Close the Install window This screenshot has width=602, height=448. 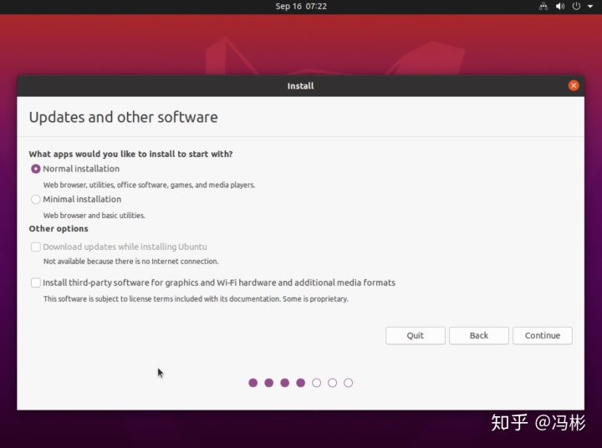tap(574, 85)
